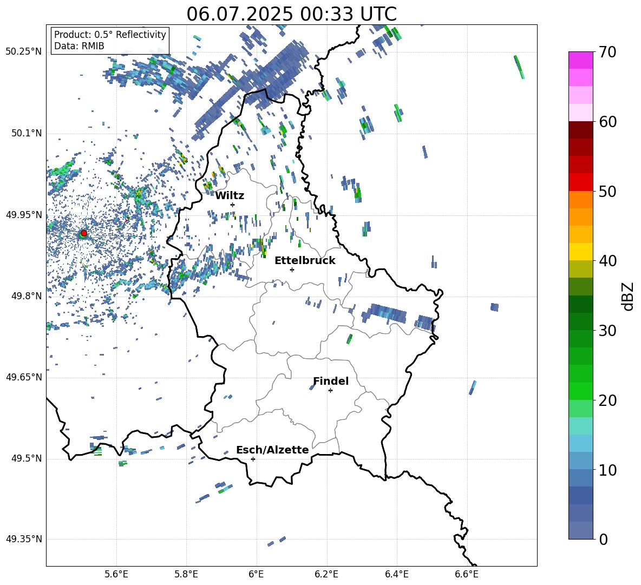Click the 30 tick on colorbar
The height and width of the screenshot is (585, 641).
point(607,330)
